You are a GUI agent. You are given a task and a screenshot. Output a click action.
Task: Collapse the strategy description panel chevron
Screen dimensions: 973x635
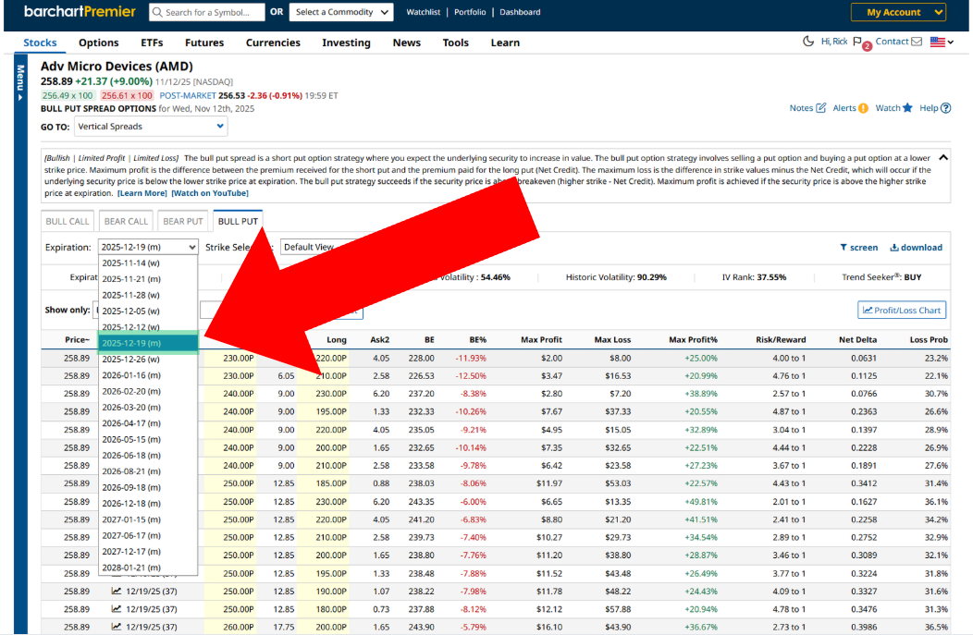click(942, 157)
